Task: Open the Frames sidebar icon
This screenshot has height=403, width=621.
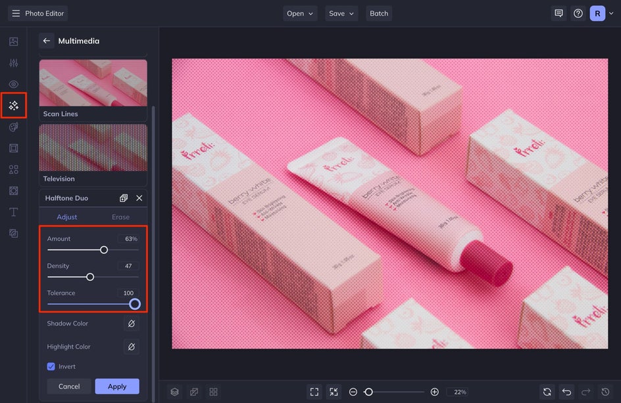Action: click(x=13, y=148)
